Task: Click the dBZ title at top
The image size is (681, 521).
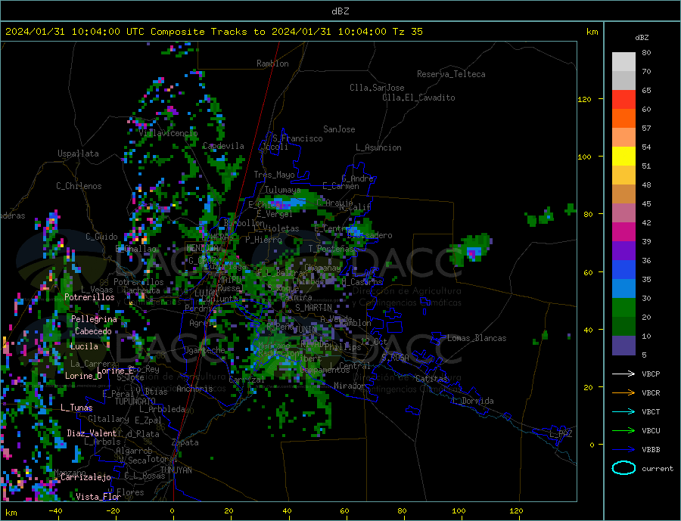Action: point(340,11)
